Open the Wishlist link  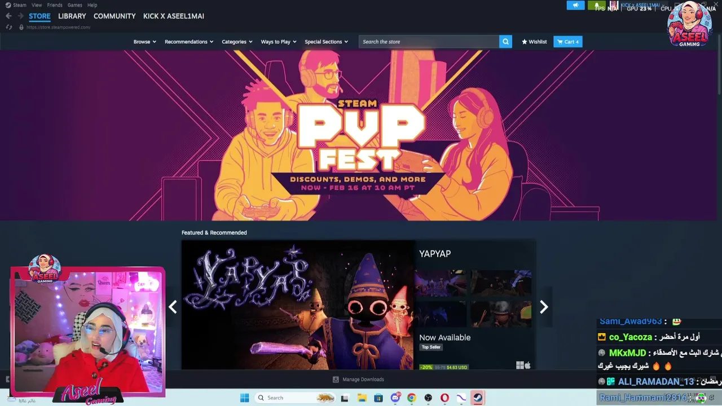click(x=534, y=42)
